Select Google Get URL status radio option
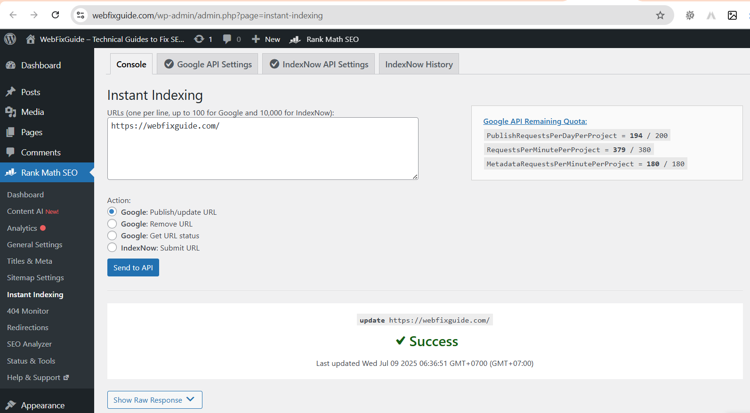Image resolution: width=750 pixels, height=413 pixels. [112, 235]
